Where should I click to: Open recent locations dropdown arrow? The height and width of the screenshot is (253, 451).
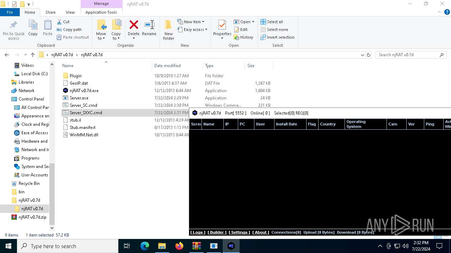(x=25, y=55)
